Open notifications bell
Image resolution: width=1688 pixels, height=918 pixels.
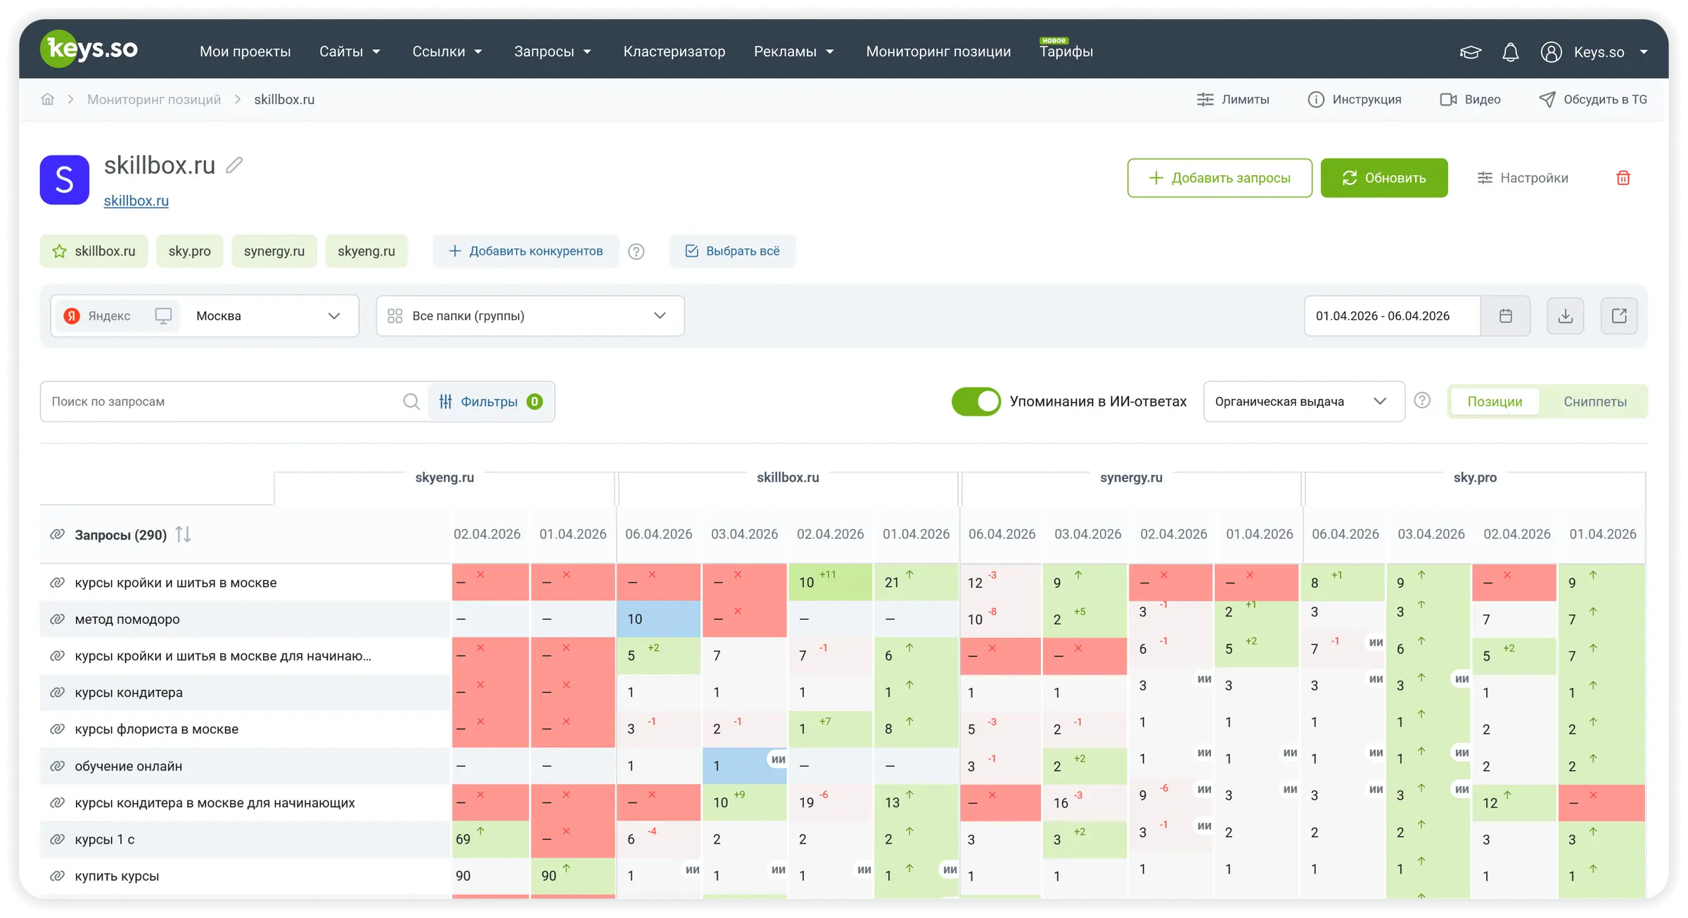point(1510,52)
